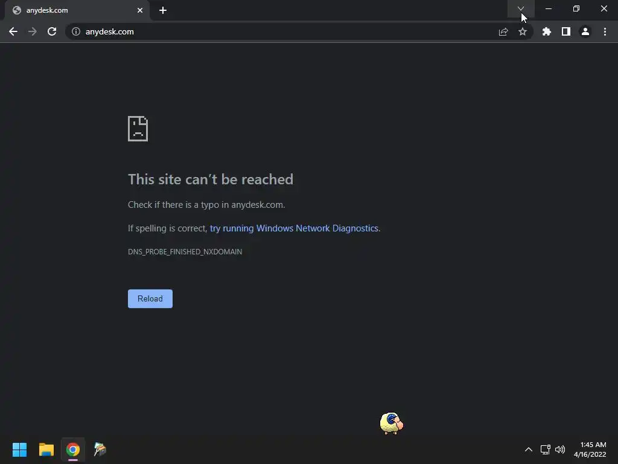Screen dimensions: 618x464
Task: View site information icon in address bar
Action: [76, 31]
